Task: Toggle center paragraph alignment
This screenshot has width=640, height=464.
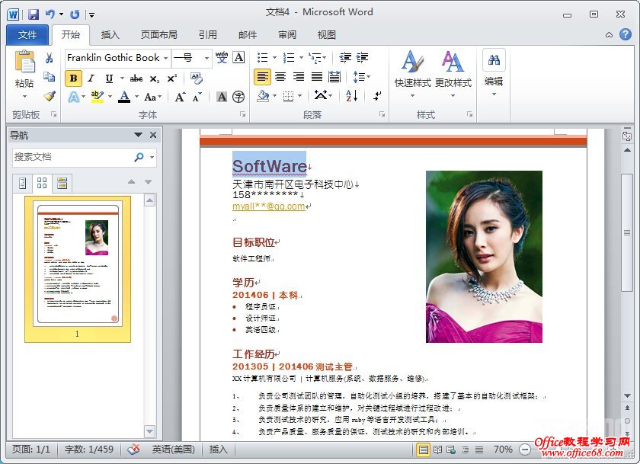Action: point(280,77)
